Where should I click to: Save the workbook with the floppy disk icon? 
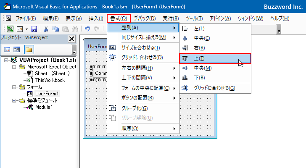click(34, 29)
